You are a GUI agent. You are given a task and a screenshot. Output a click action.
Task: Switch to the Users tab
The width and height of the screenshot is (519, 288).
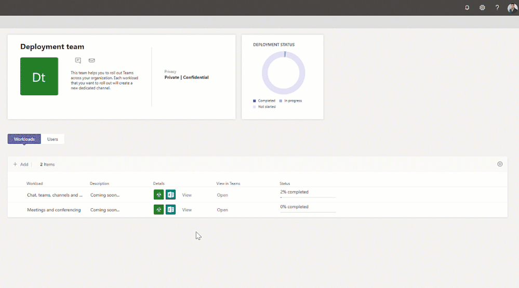[x=52, y=139]
